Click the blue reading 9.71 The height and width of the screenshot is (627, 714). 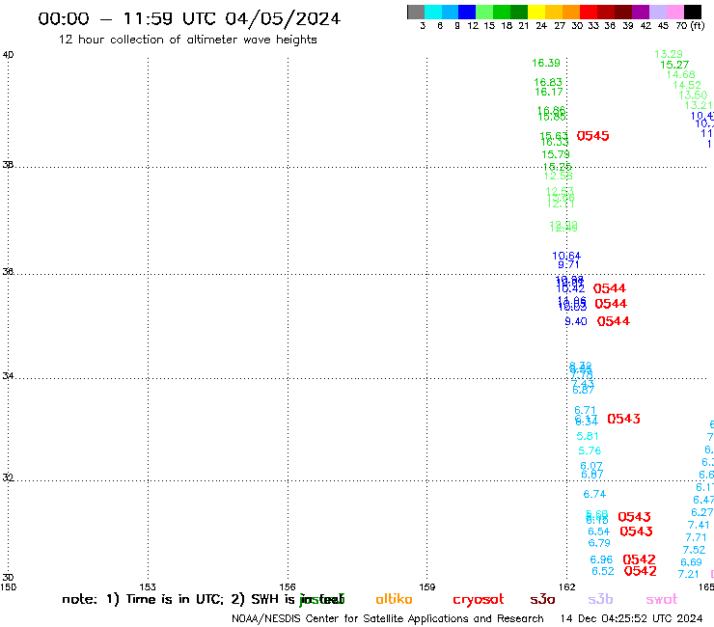click(568, 264)
